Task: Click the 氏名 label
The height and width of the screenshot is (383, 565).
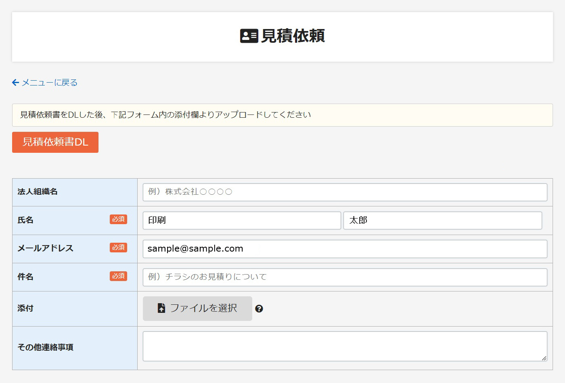Action: 25,220
